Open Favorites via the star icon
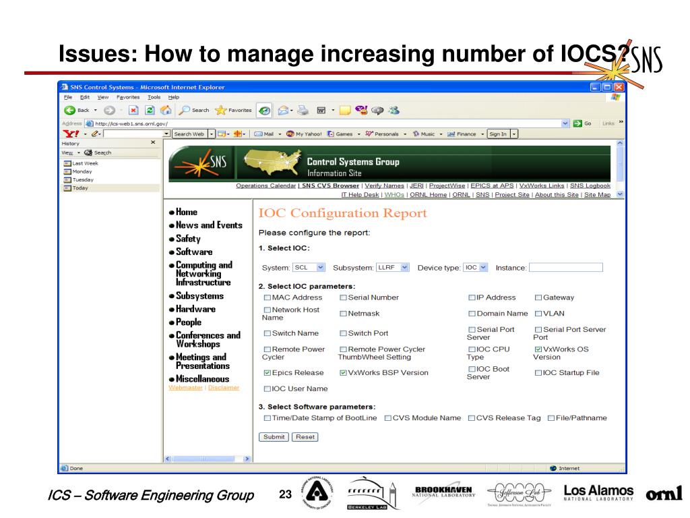The width and height of the screenshot is (690, 518). (220, 110)
